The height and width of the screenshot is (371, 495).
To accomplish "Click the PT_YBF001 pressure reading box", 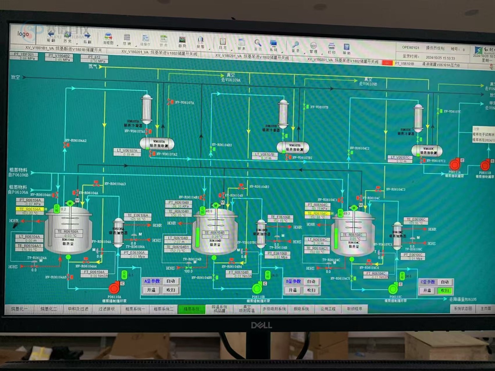I will click(24, 56).
